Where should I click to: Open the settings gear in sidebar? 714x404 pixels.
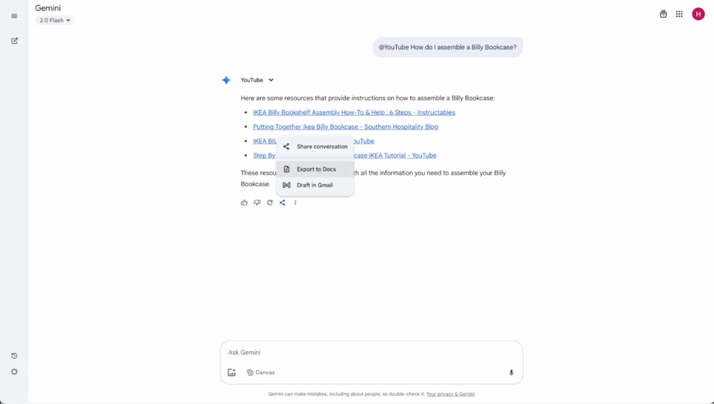click(x=14, y=372)
